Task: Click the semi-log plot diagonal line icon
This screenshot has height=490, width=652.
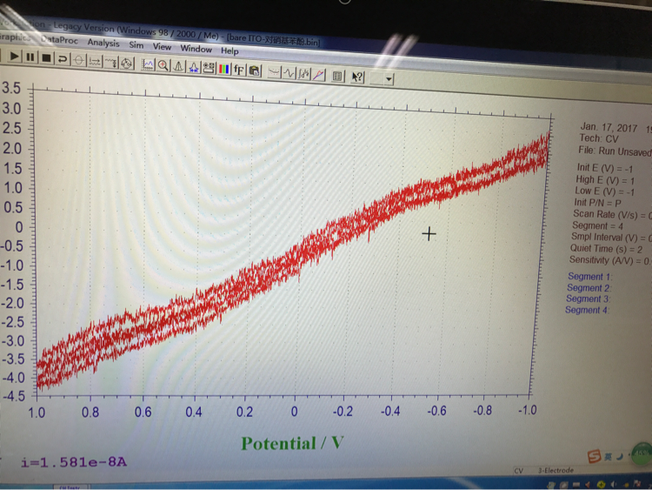Action: [318, 75]
